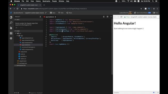168x94 pixels.
Task: Click the Share button
Action: click(x=69, y=13)
